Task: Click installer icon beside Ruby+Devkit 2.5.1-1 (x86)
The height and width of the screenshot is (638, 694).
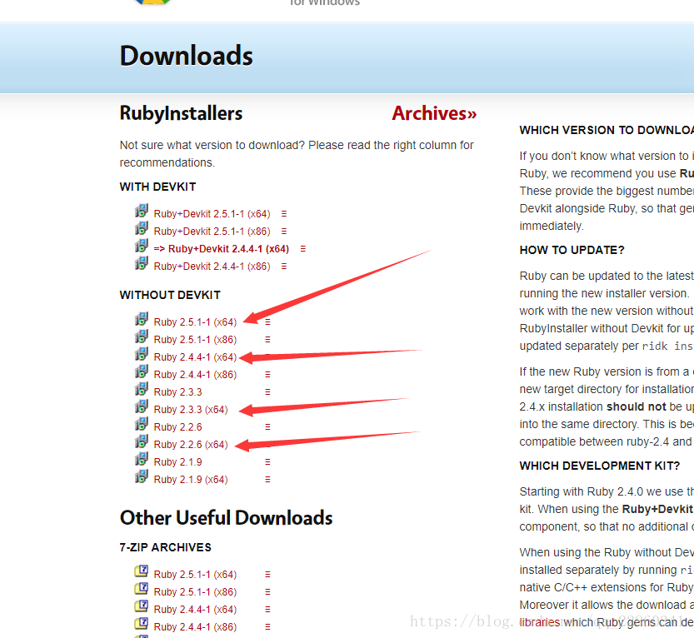Action: [x=141, y=228]
